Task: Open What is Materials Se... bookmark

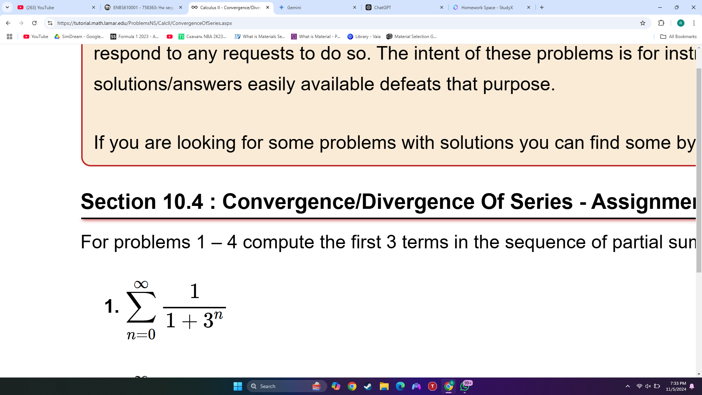Action: (x=260, y=37)
